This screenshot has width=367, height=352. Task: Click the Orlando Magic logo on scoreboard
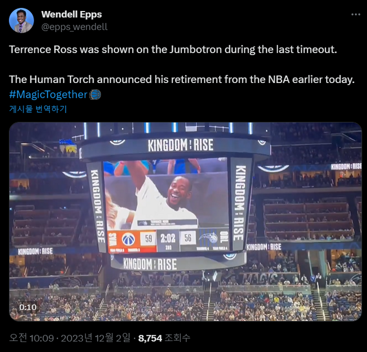209,237
